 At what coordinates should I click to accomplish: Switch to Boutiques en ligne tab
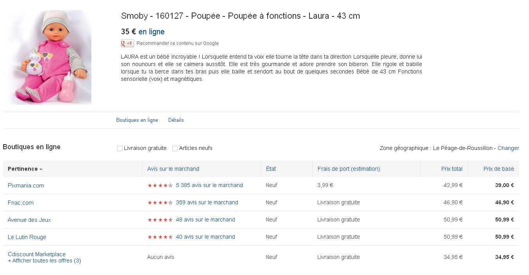click(x=137, y=120)
